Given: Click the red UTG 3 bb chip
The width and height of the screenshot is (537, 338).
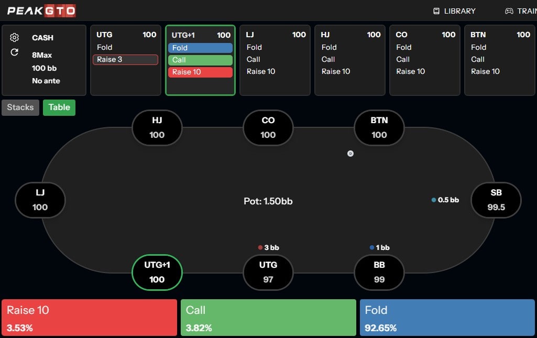Looking at the screenshot, I should (260, 247).
